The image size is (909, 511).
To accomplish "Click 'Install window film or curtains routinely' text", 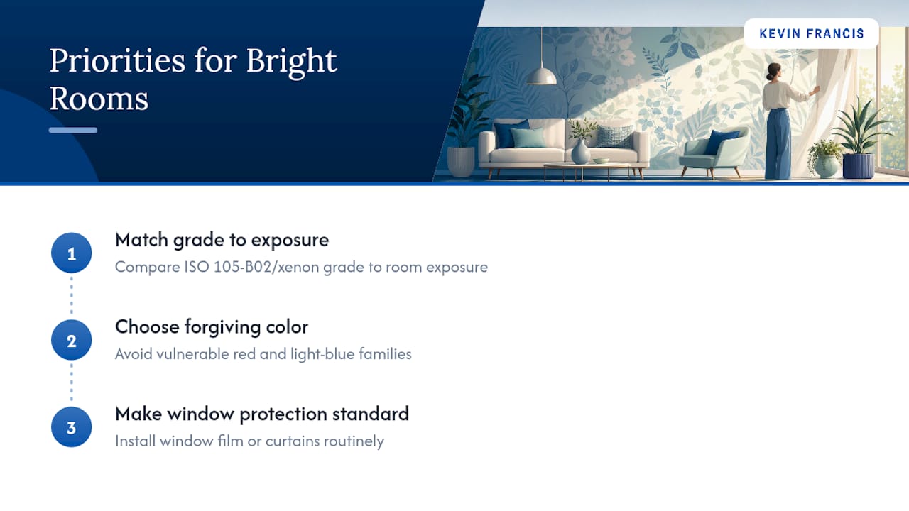I will (249, 441).
